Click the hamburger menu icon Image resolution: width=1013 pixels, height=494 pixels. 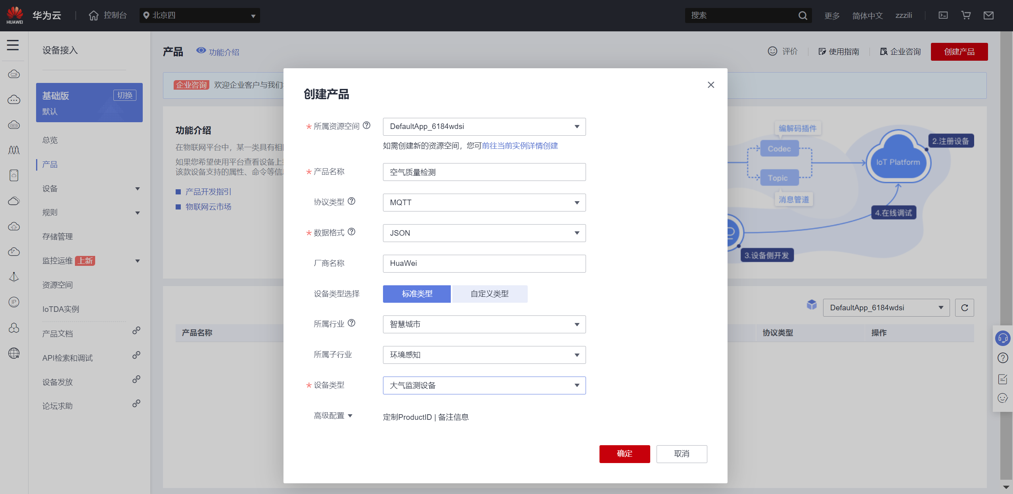click(13, 45)
